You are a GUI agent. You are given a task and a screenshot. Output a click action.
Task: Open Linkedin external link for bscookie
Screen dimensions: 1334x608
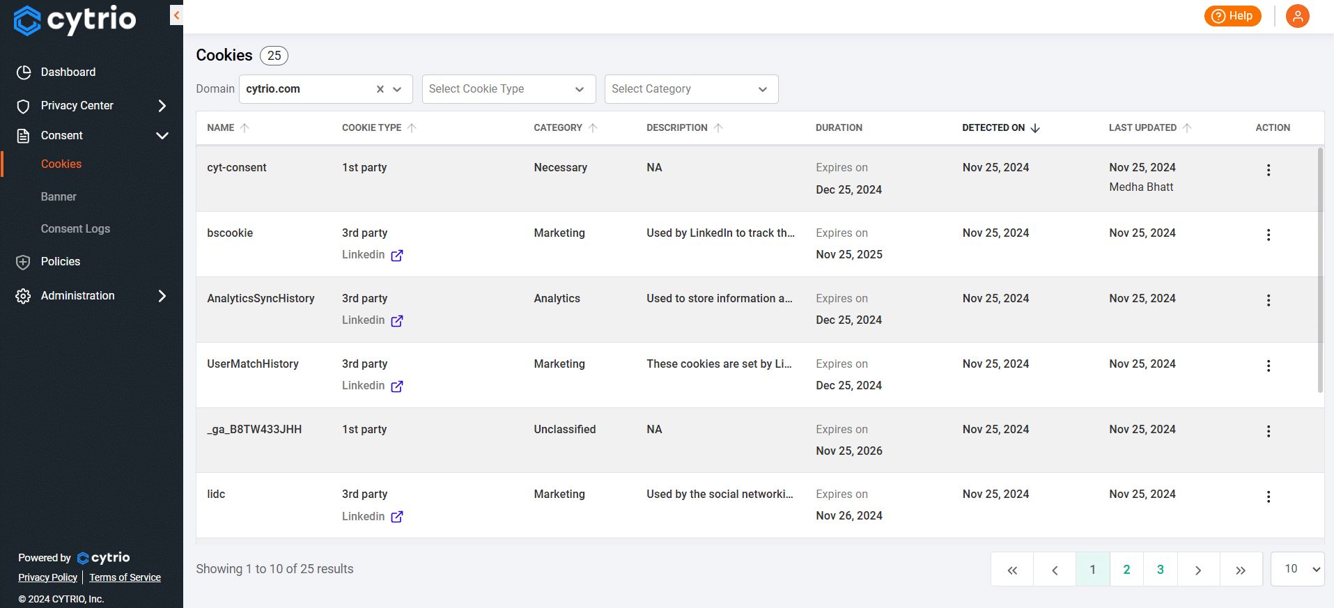(x=396, y=256)
